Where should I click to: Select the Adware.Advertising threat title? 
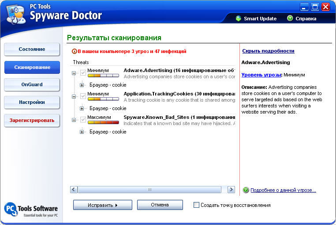[179, 70]
